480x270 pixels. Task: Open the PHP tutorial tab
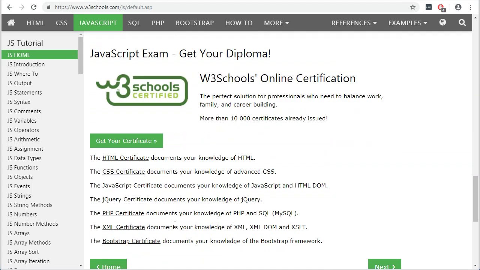[158, 22]
